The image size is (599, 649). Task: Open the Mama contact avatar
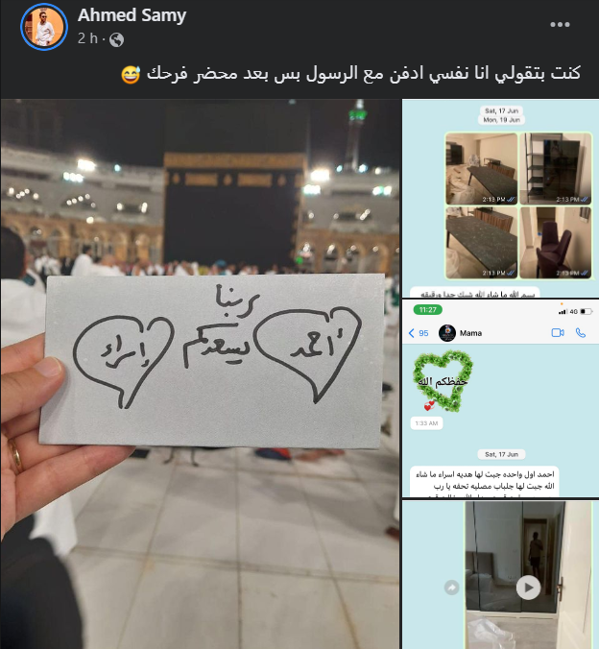click(447, 333)
